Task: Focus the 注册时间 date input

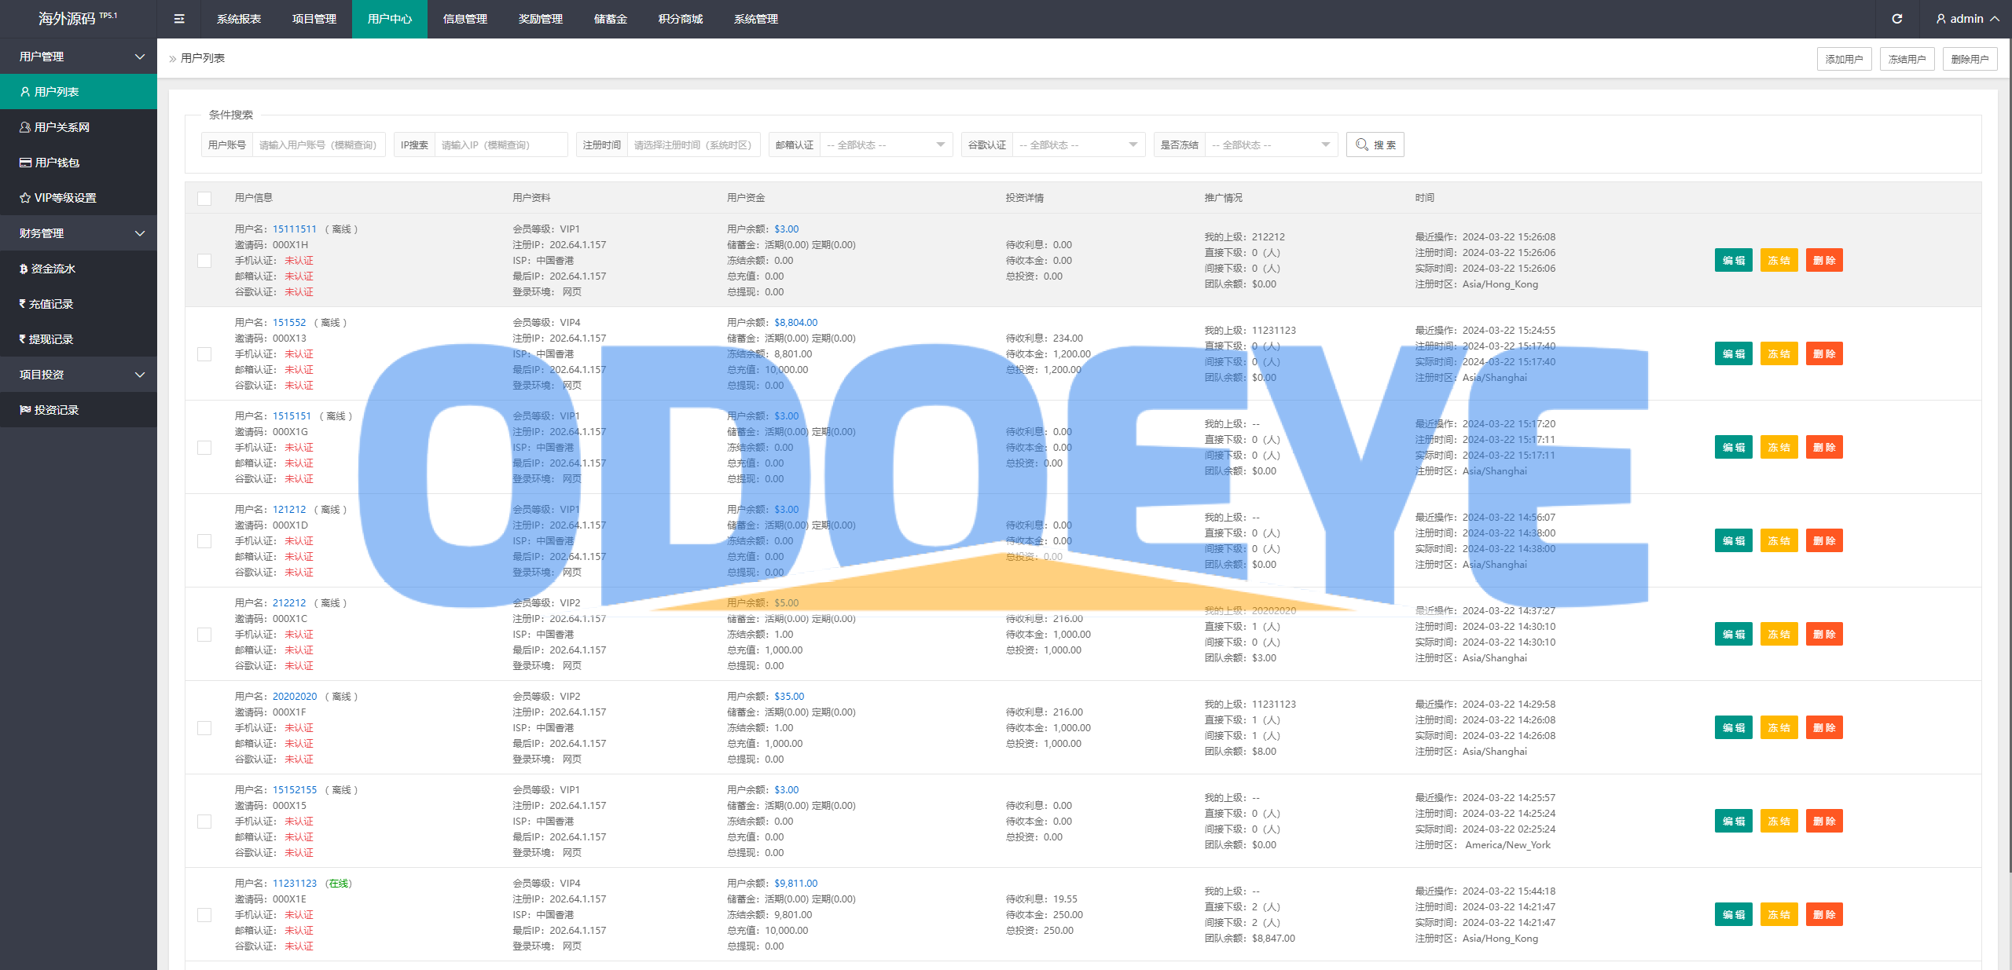Action: point(693,145)
